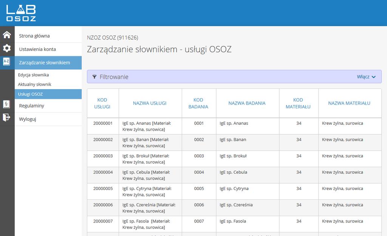Click the filter funnel icon

point(94,77)
